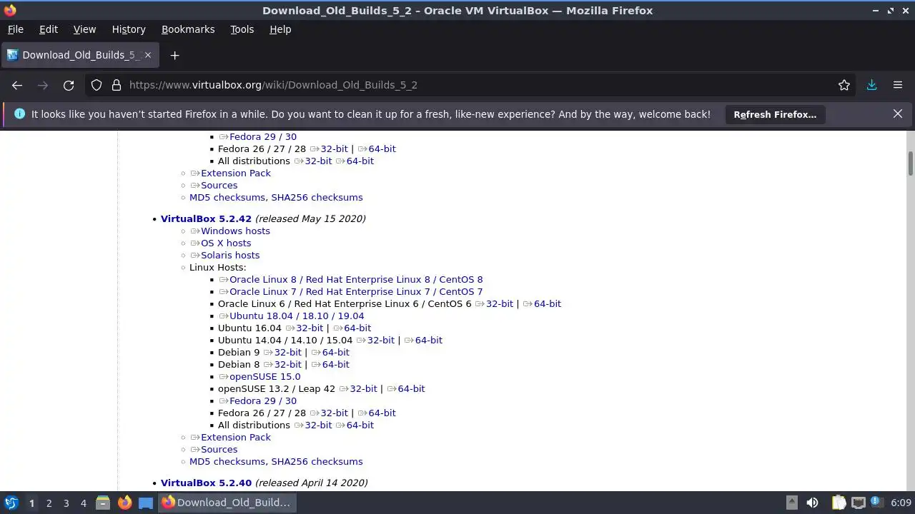915x514 pixels.
Task: Open the Edit menu
Action: point(49,29)
